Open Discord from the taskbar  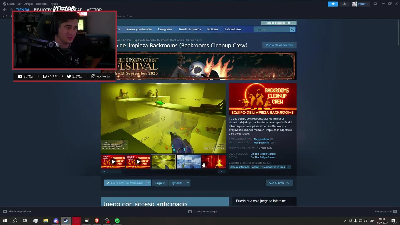click(56, 221)
